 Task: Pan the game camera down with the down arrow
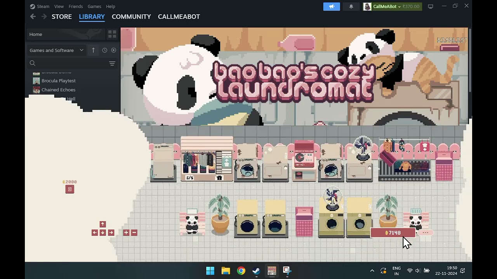(103, 232)
